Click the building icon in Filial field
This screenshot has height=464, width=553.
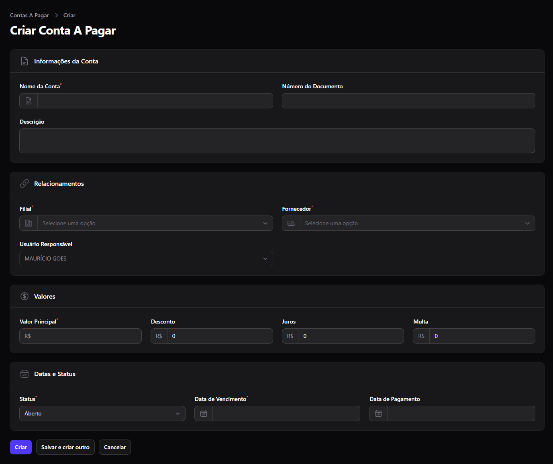pyautogui.click(x=29, y=223)
